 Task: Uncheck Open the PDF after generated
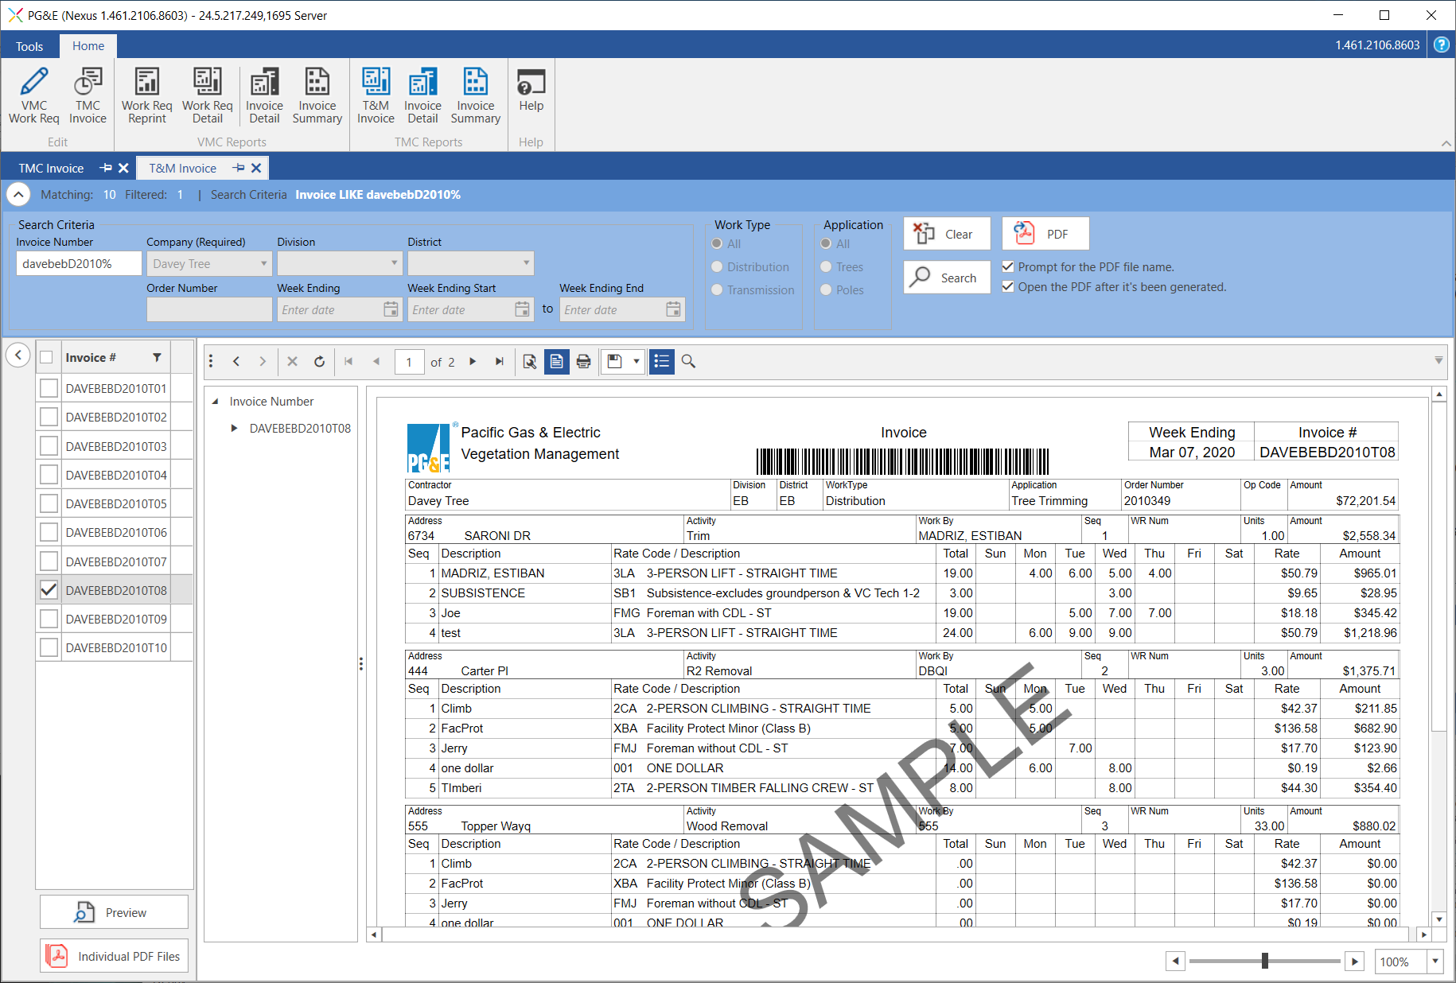point(1008,287)
